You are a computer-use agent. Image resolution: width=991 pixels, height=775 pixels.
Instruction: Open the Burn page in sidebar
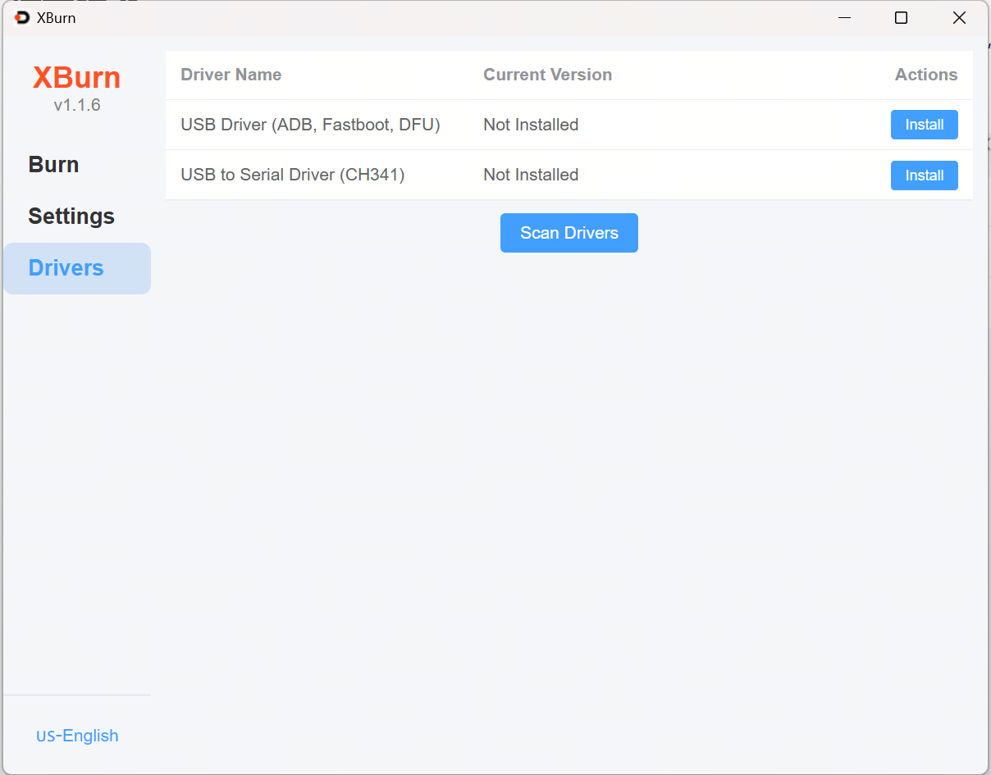coord(54,165)
